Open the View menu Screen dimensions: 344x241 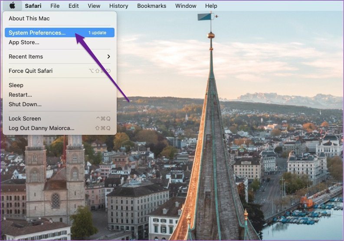[94, 6]
